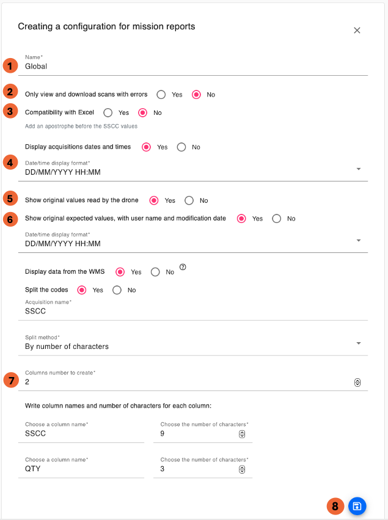Click the stepper for QTY number of characters
This screenshot has width=388, height=520.
pyautogui.click(x=242, y=469)
